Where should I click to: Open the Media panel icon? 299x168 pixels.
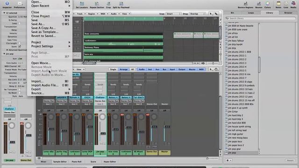click(293, 3)
